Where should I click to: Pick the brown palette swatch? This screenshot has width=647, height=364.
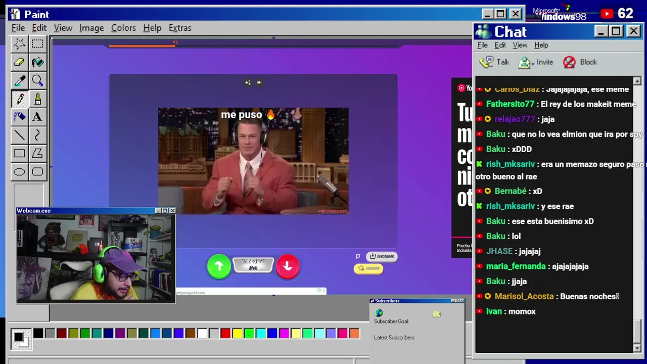coord(190,333)
